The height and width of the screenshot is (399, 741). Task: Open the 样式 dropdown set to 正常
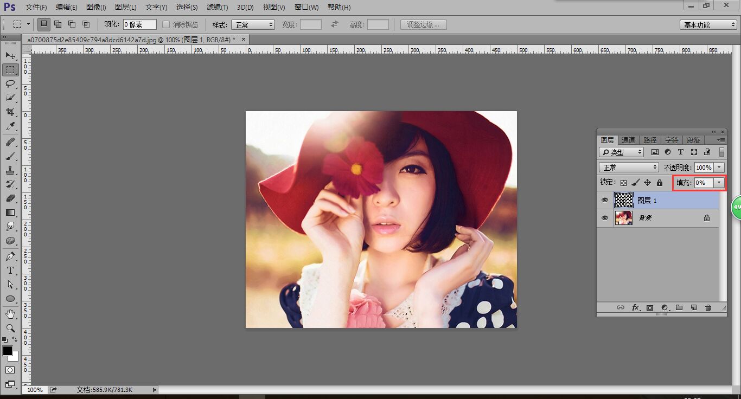(x=253, y=24)
